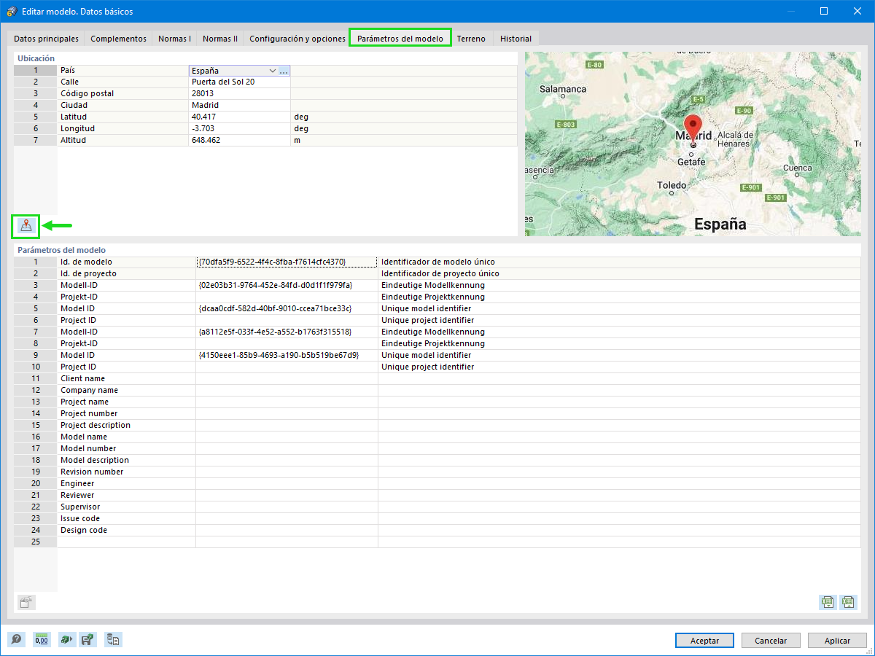
Task: Click the Id. de modelo GUID value
Action: coord(287,262)
